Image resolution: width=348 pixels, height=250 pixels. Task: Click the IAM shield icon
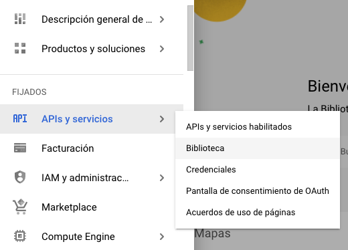click(x=20, y=177)
